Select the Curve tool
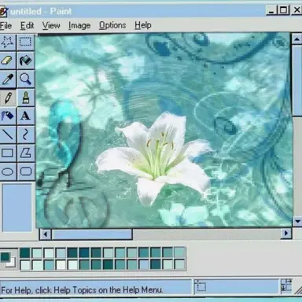Screen dimensions: 302x302 [25, 134]
